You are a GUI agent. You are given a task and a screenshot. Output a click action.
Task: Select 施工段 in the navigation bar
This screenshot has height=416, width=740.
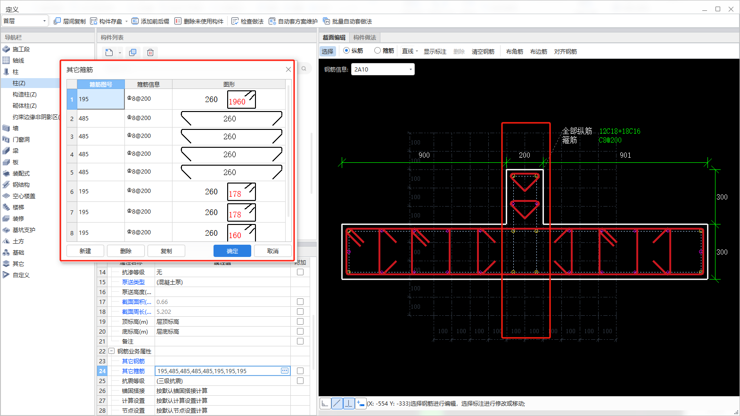point(21,49)
